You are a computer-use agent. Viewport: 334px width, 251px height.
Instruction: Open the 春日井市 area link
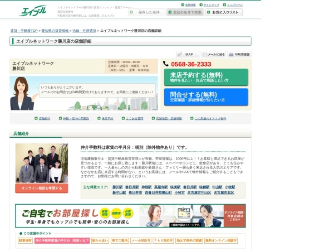(135, 192)
